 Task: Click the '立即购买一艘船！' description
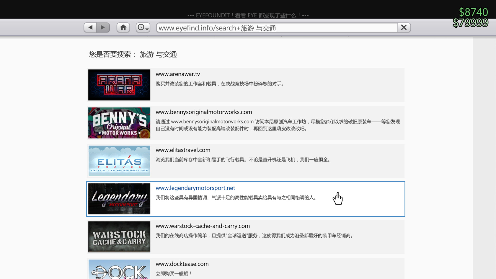pyautogui.click(x=174, y=274)
